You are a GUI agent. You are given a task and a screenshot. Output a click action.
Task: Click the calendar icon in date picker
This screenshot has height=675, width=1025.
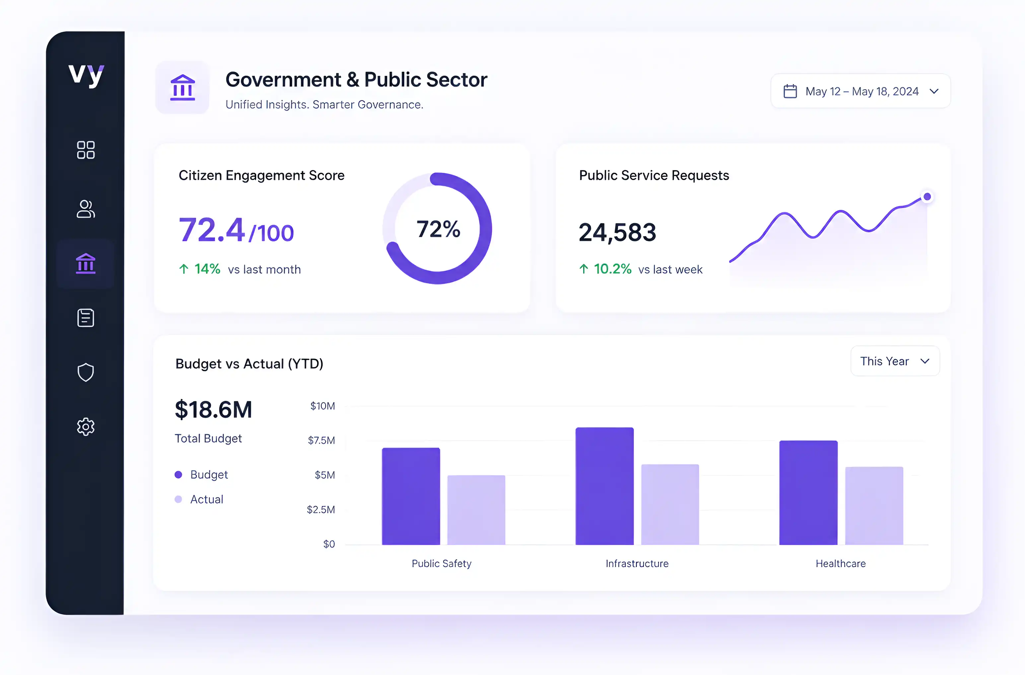[x=790, y=91]
